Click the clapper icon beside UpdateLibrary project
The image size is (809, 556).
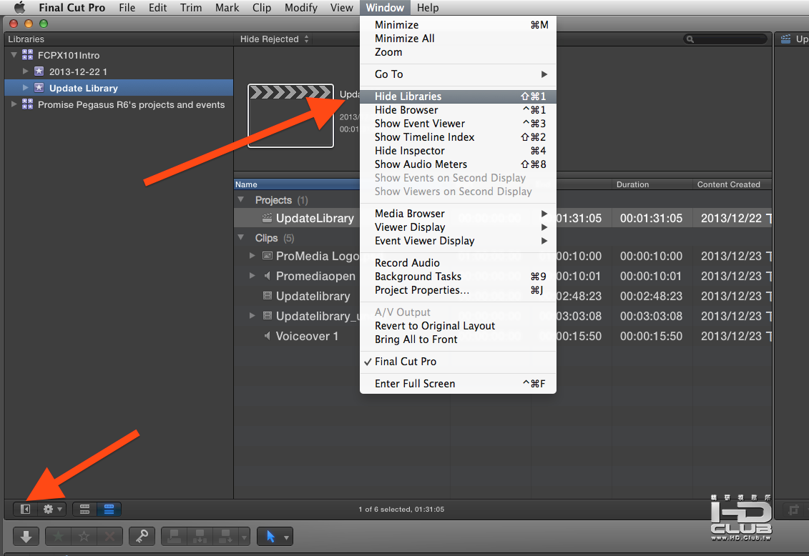click(x=267, y=218)
